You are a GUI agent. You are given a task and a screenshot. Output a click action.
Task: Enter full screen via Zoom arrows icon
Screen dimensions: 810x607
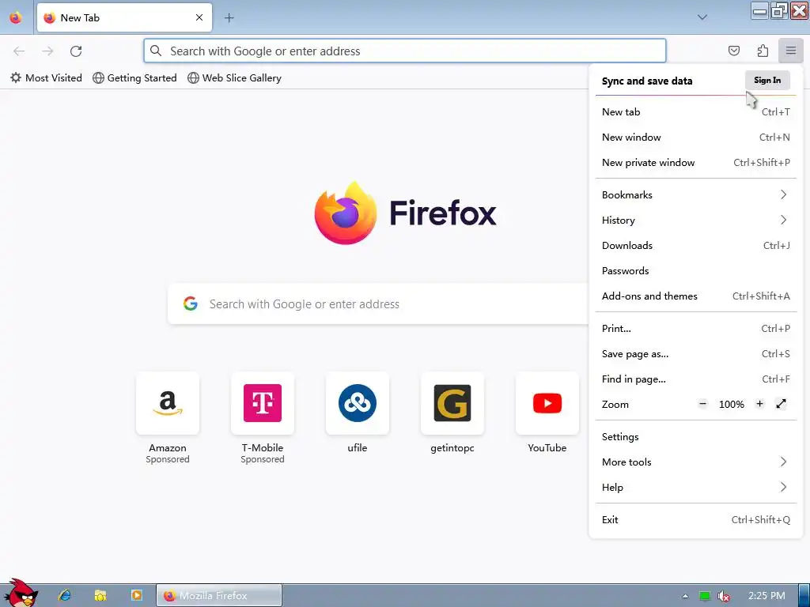pyautogui.click(x=781, y=404)
